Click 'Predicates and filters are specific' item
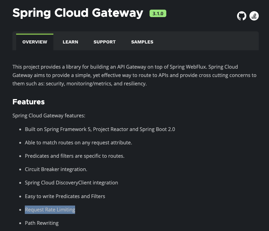 pos(75,156)
